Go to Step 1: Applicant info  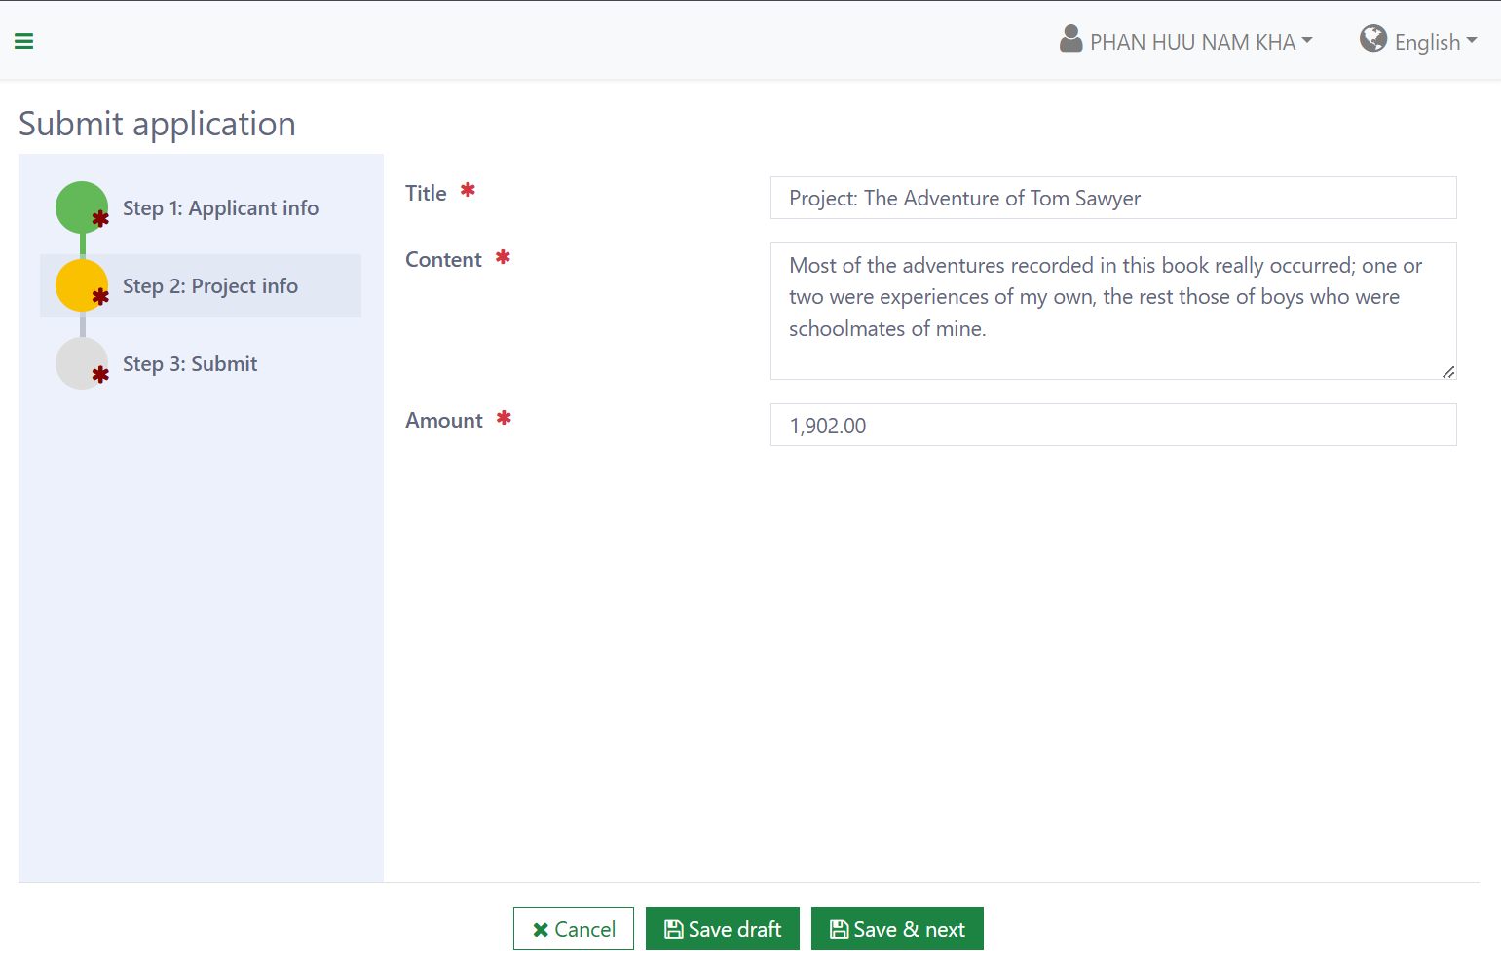click(x=220, y=207)
